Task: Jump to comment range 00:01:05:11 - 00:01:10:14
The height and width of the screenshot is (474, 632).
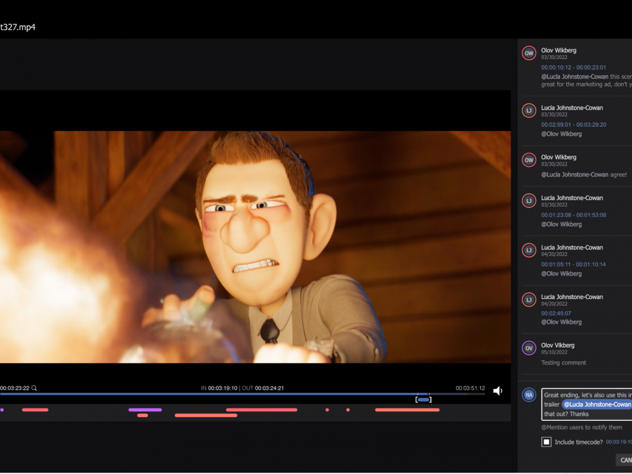Action: 574,264
